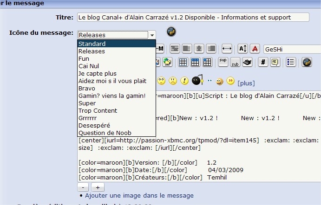Insert the yellow exclamation smiley
The image size is (321, 205).
184,81
